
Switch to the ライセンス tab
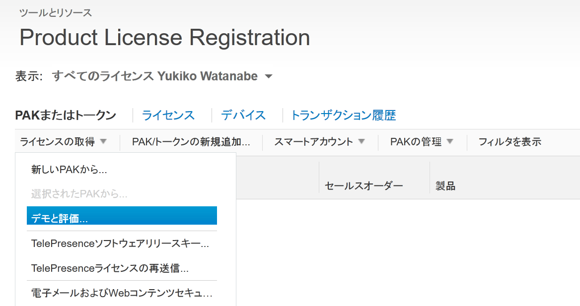click(168, 116)
